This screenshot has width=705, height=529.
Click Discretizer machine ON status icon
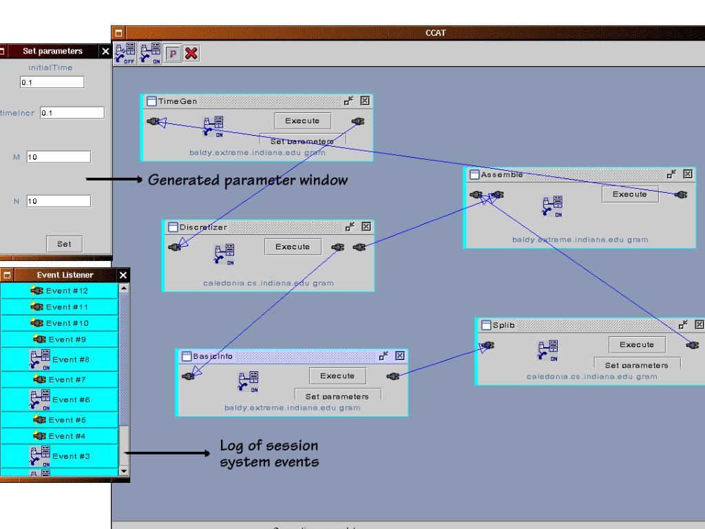(x=224, y=254)
